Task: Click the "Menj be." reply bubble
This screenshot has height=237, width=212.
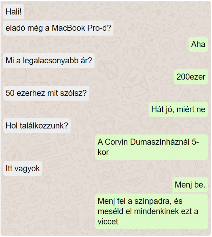Action: point(190,185)
